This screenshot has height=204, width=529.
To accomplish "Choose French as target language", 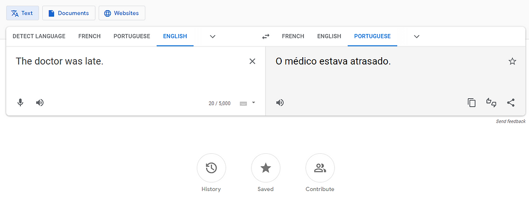I will 293,36.
